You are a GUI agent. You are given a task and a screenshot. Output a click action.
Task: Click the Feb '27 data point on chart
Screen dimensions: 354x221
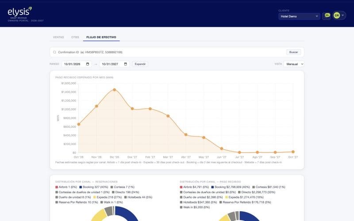tap(150, 109)
